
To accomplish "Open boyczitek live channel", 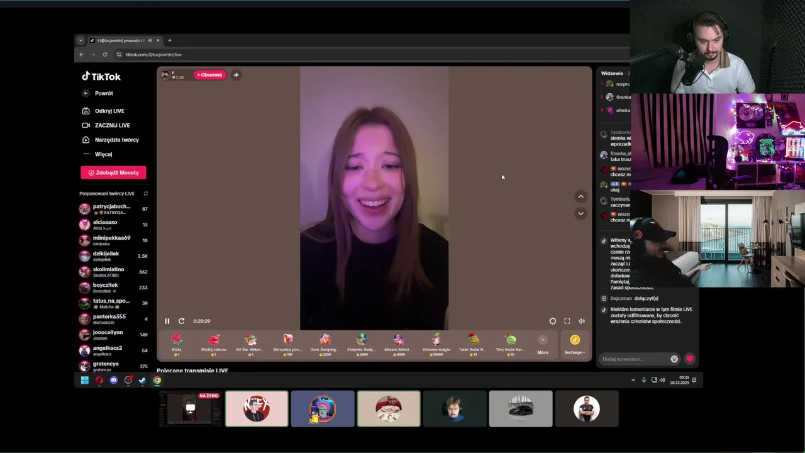I will coord(113,288).
